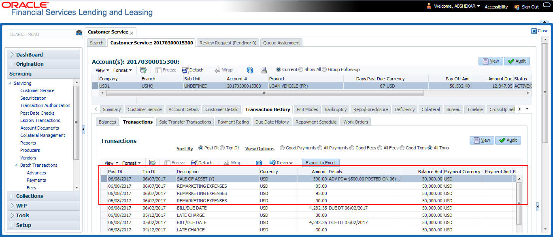Detach the Transactions table
This screenshot has height=237, width=553.
click(202, 163)
